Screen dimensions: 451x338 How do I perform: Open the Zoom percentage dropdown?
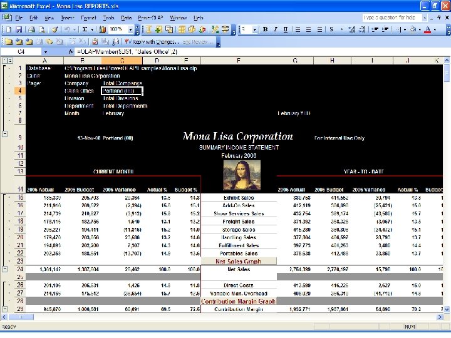[x=130, y=29]
